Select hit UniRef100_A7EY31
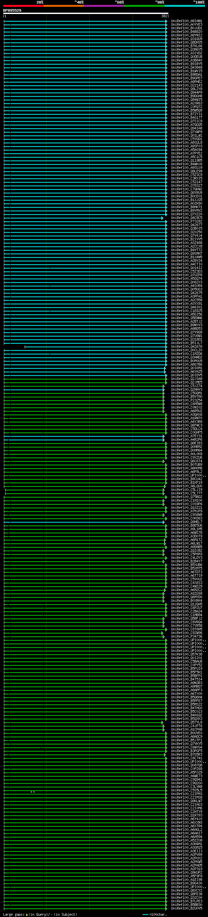 pyautogui.click(x=186, y=436)
